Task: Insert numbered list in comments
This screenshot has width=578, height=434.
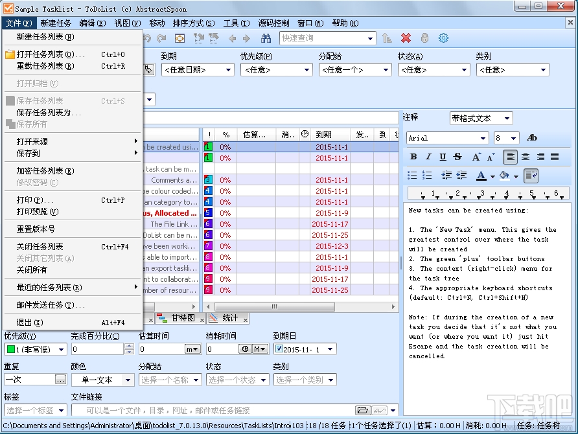Action: 427,176
